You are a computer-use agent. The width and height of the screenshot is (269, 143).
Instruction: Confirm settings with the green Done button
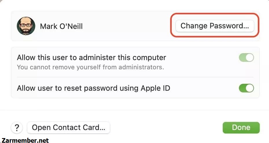241,128
